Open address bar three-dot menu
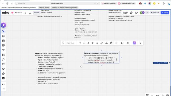The width and height of the screenshot is (171, 96). point(95,3)
